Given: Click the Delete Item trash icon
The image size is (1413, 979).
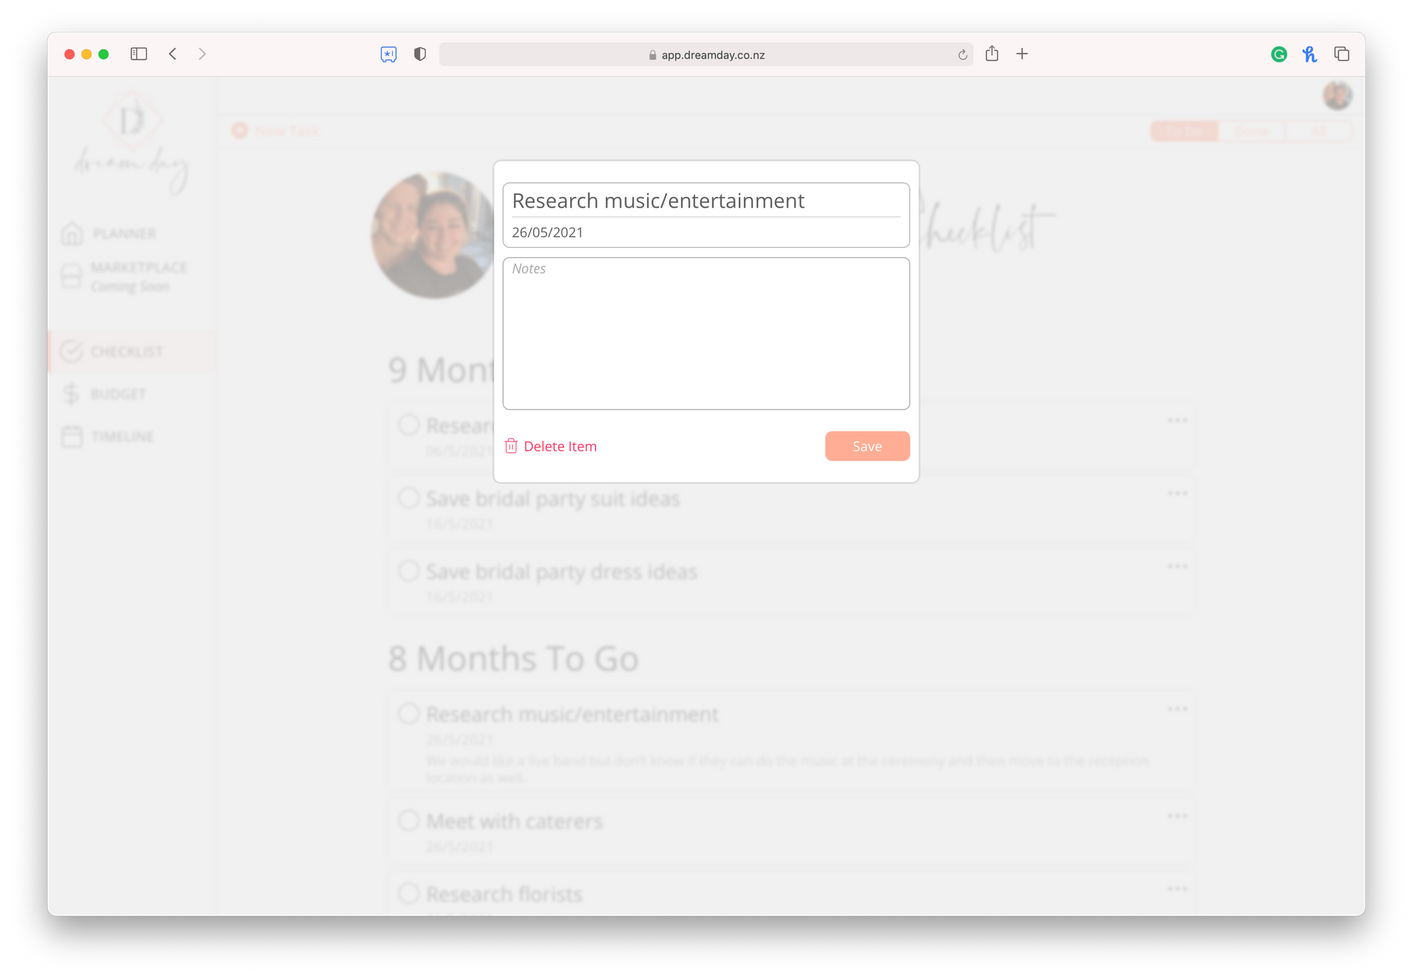Looking at the screenshot, I should coord(511,446).
